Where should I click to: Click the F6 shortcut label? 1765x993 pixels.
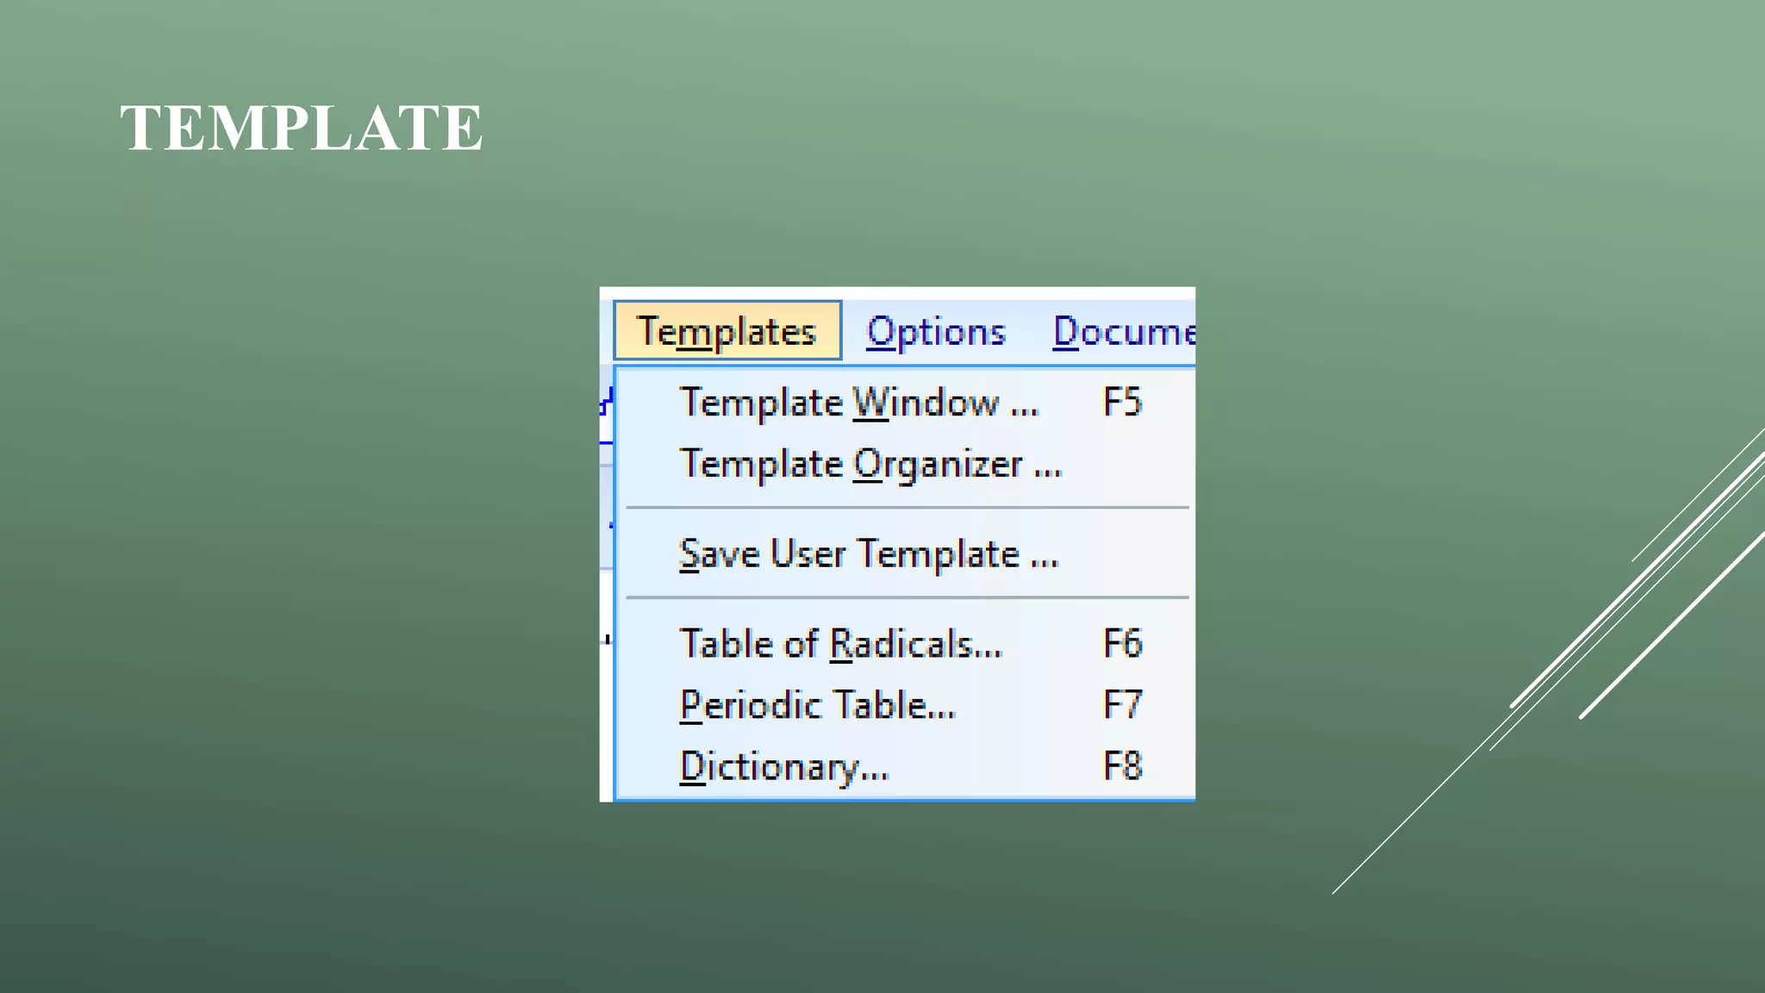coord(1122,644)
